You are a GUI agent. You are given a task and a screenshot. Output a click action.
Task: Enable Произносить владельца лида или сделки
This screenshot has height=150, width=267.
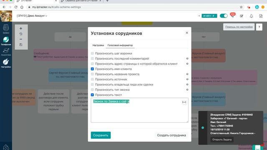pos(92,85)
